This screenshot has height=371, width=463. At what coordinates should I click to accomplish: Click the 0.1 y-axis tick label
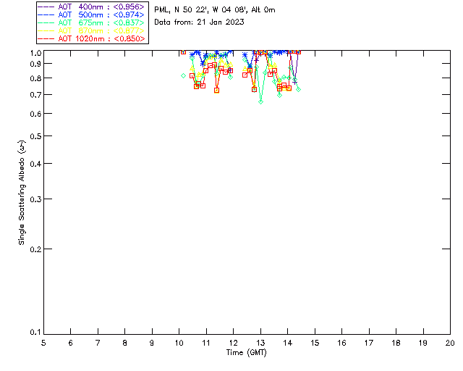point(35,333)
